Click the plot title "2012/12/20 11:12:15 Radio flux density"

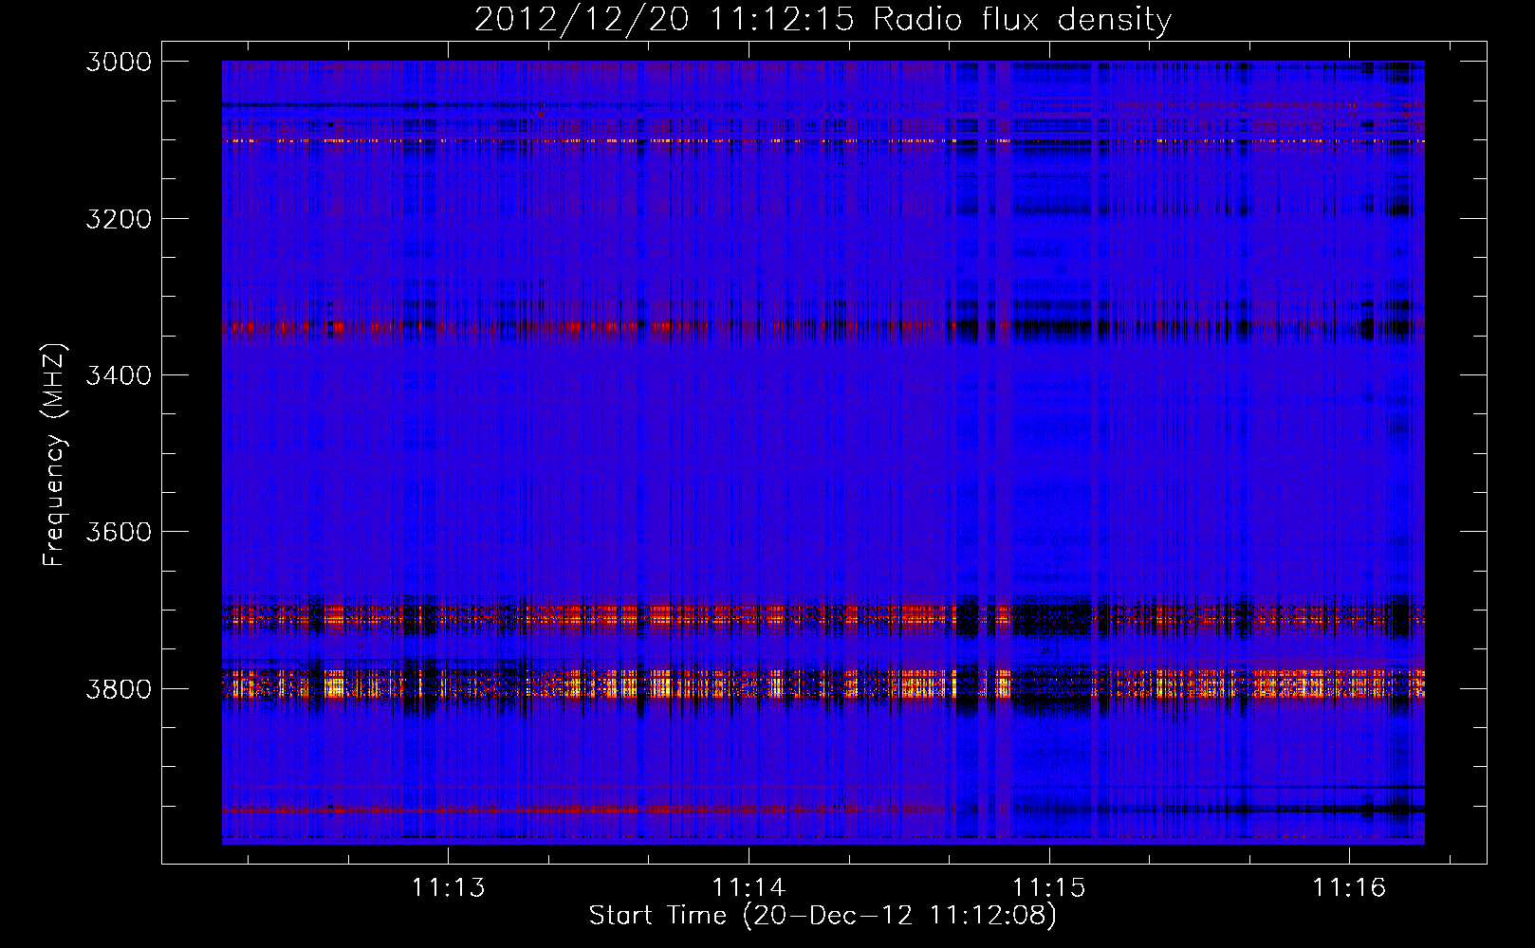(x=823, y=19)
